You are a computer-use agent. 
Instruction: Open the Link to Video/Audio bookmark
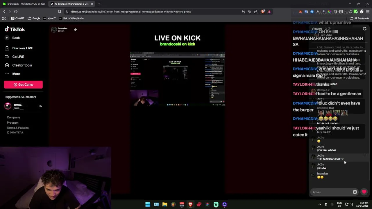[x=71, y=18]
